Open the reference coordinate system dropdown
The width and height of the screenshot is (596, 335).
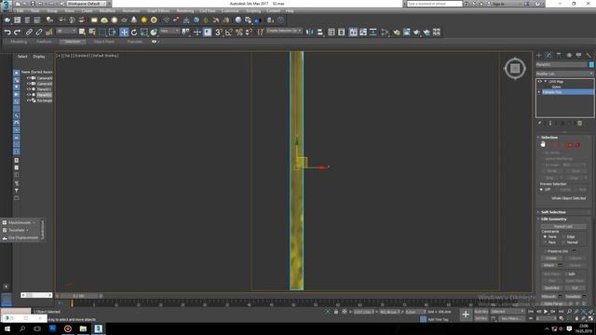(169, 31)
